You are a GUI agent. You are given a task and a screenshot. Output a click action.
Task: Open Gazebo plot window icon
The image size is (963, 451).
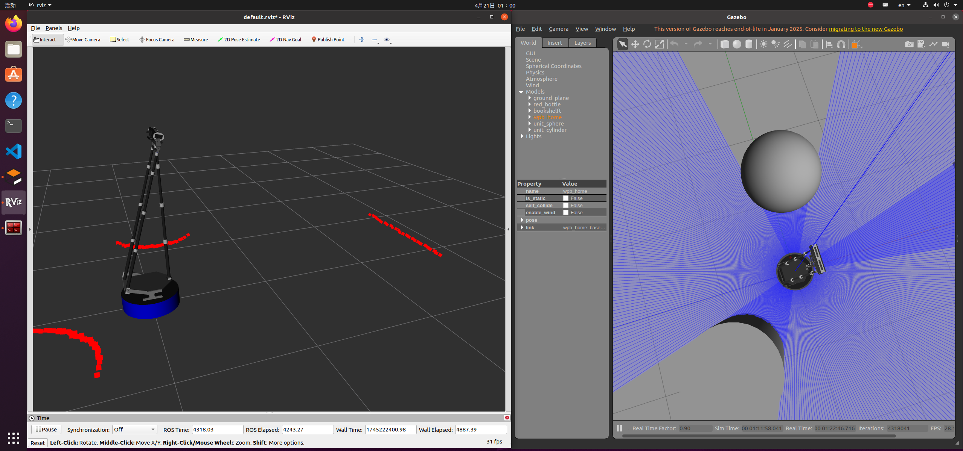click(x=933, y=44)
